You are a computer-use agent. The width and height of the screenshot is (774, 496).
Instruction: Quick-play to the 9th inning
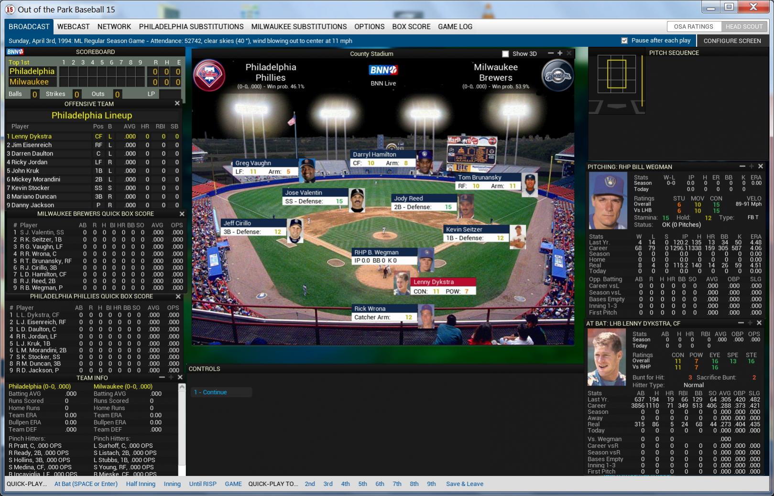click(431, 484)
